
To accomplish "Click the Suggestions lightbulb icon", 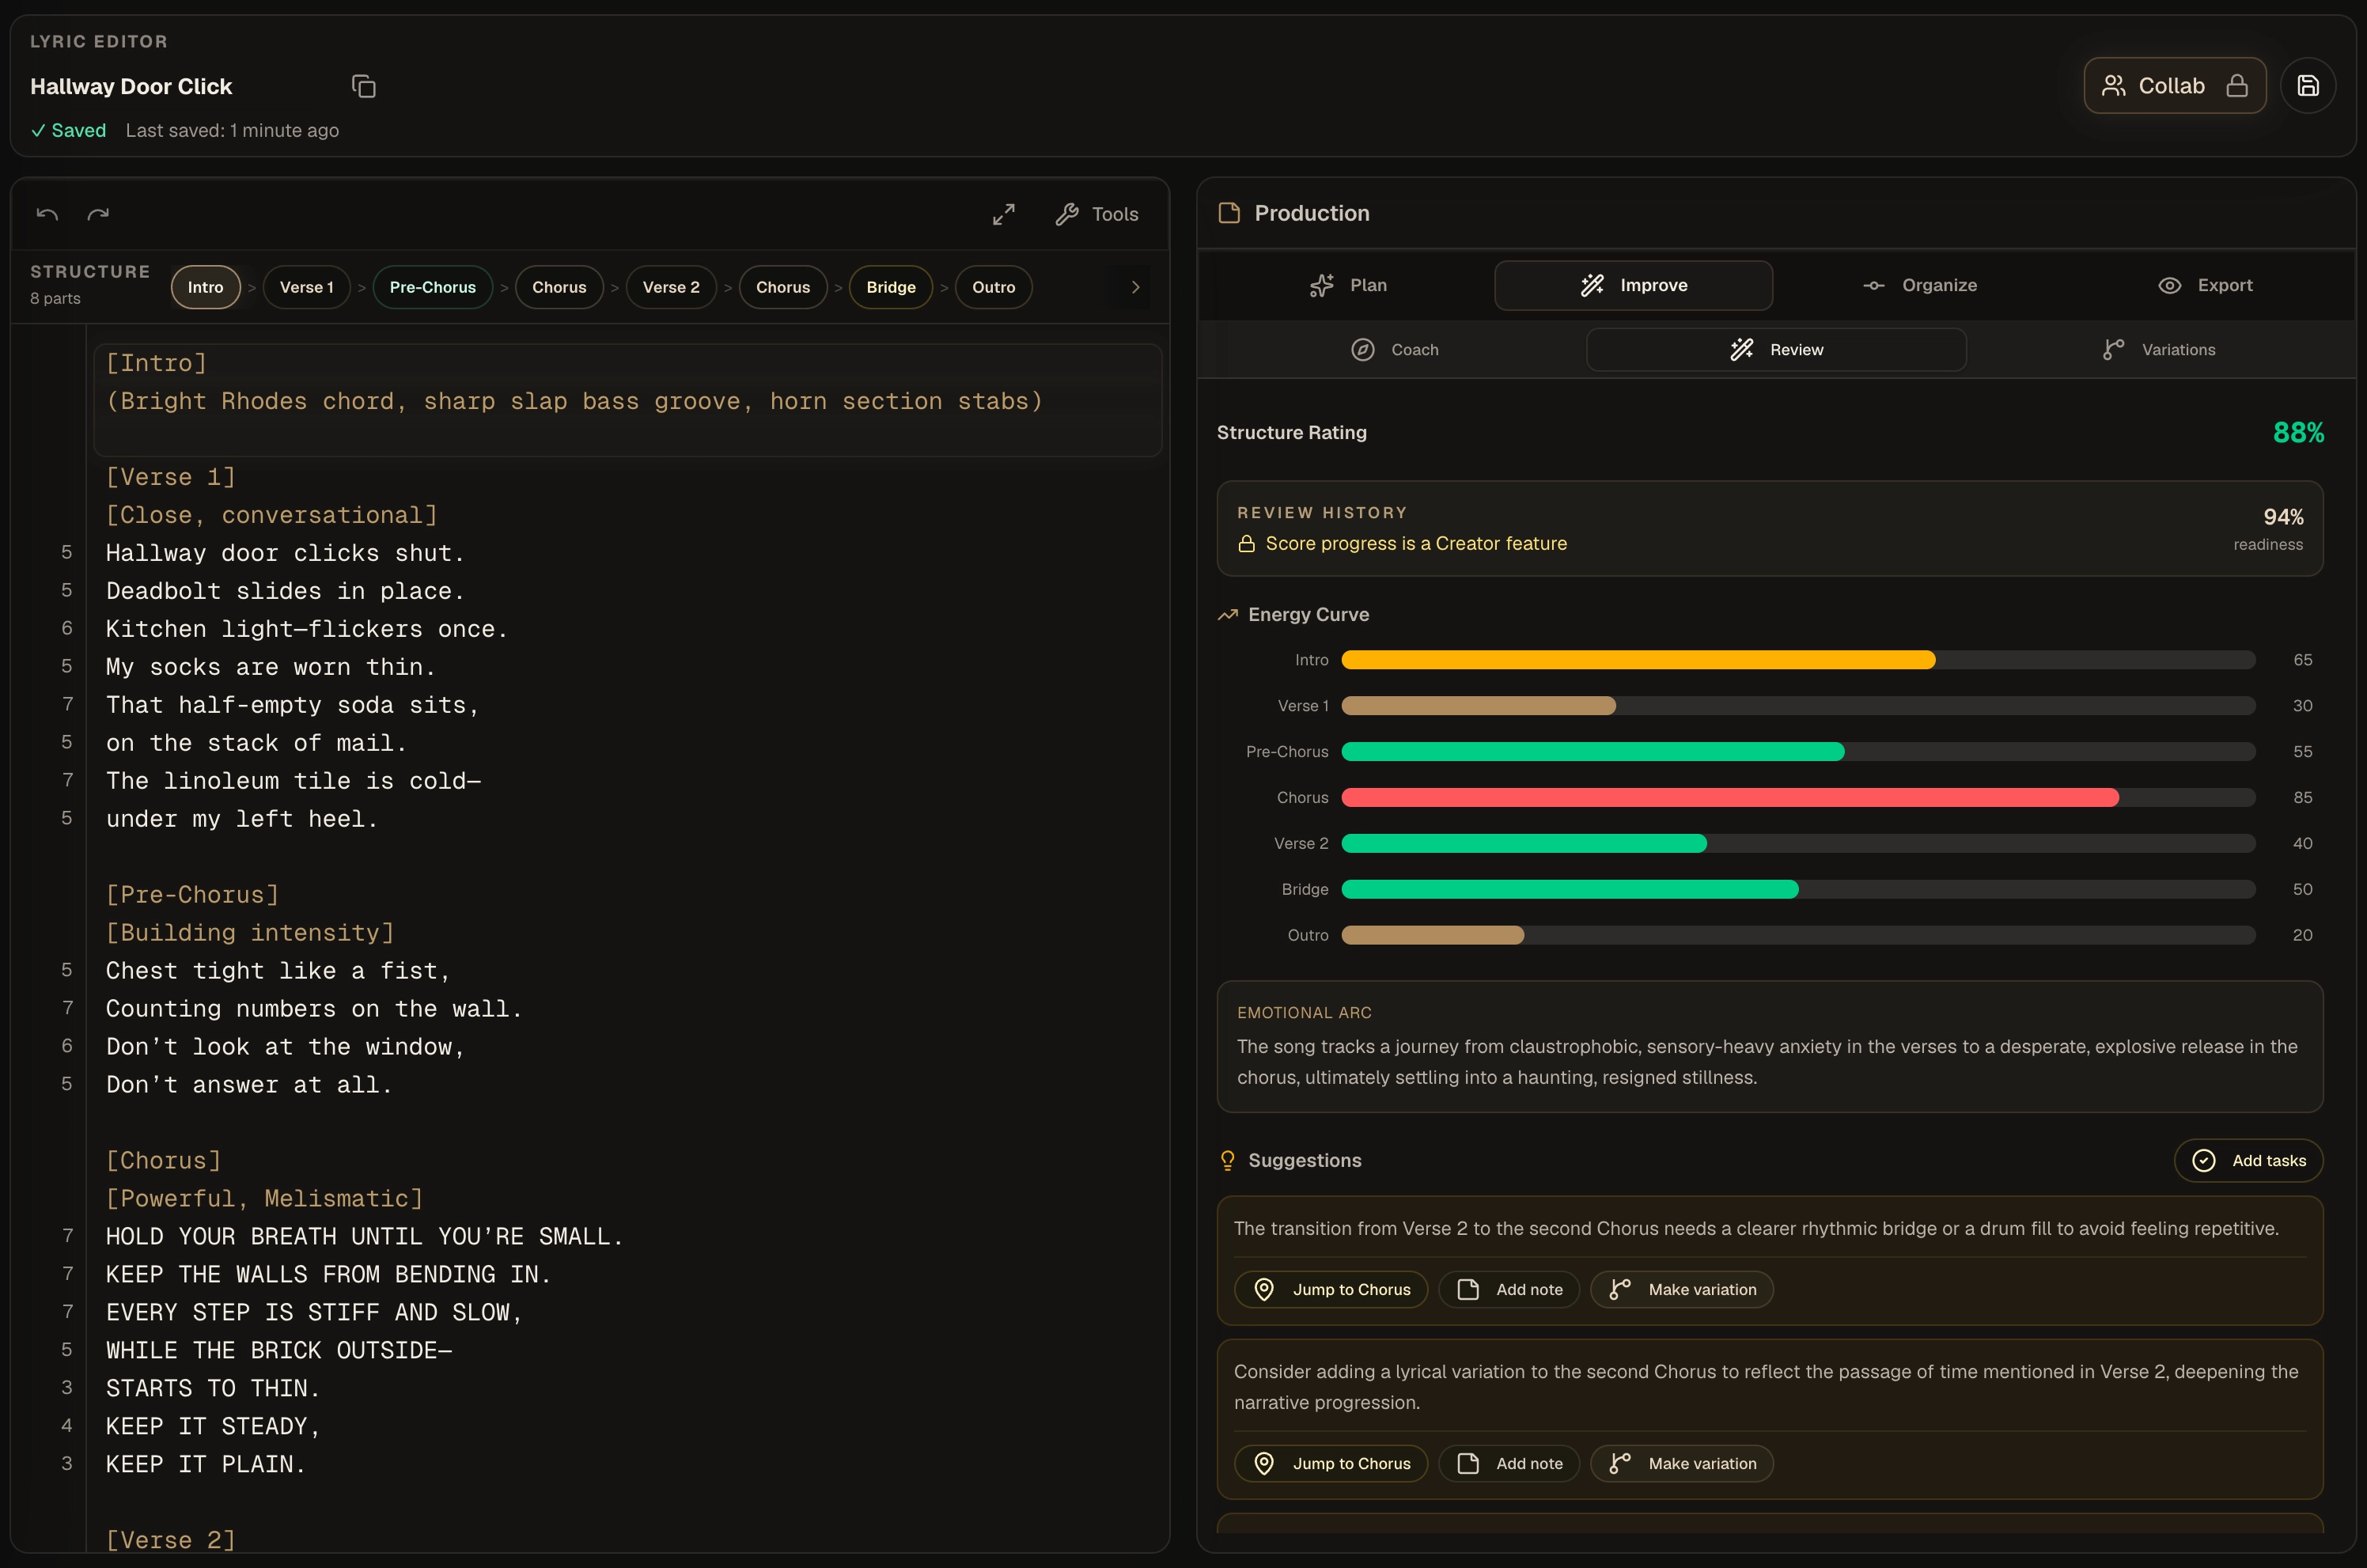I will 1227,1160.
